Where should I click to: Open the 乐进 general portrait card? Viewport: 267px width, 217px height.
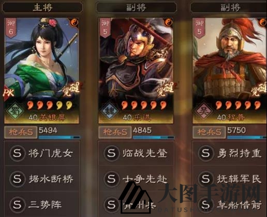pyautogui.click(x=136, y=71)
